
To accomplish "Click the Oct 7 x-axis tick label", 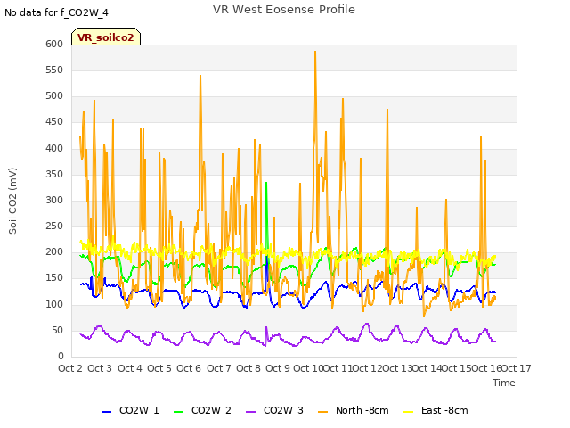I will [x=219, y=368].
